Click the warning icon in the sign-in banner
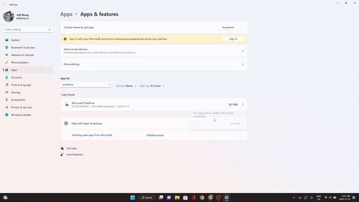Image resolution: width=359 pixels, height=202 pixels. (65, 39)
